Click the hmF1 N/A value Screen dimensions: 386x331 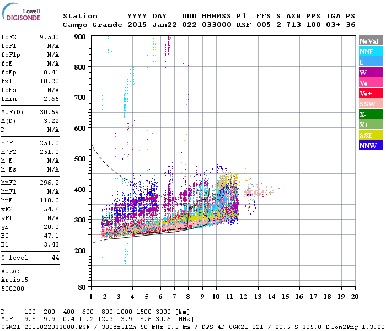(x=53, y=191)
